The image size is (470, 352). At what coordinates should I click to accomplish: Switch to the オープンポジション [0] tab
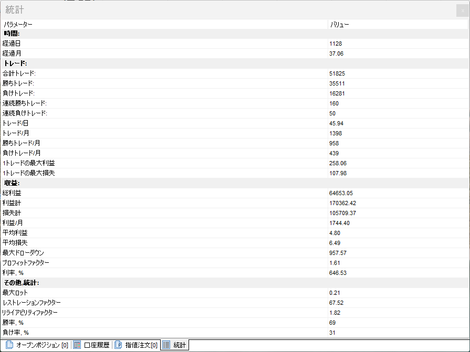(x=42, y=345)
